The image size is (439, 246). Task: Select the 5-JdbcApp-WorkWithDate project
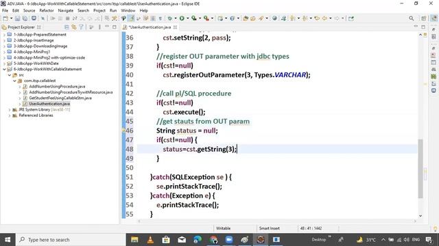coord(36,64)
